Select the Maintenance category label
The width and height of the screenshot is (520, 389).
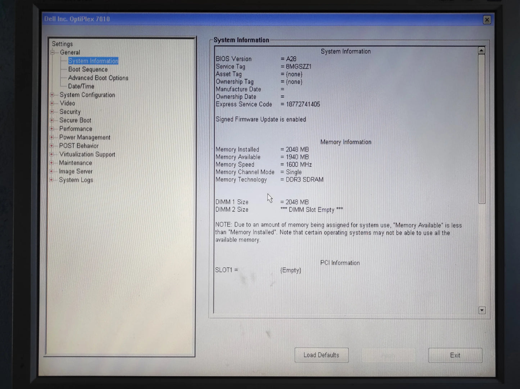[x=75, y=163]
